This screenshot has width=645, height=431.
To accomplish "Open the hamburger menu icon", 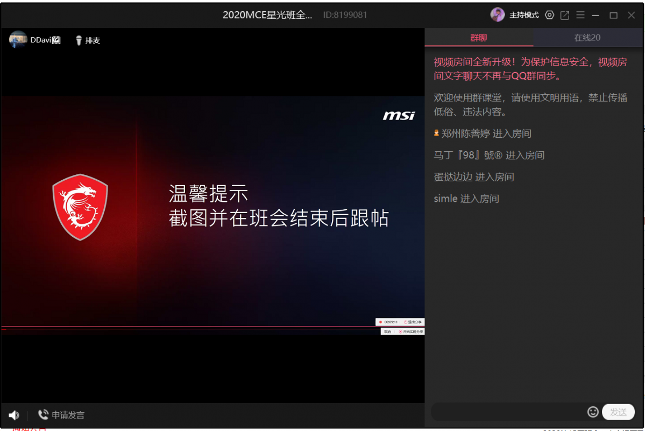I will click(580, 15).
